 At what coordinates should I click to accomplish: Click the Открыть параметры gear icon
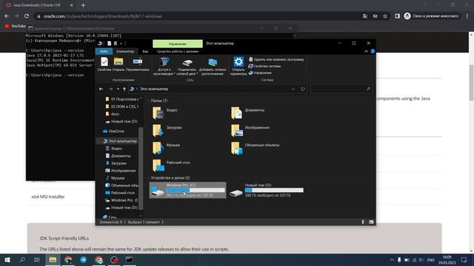point(238,66)
